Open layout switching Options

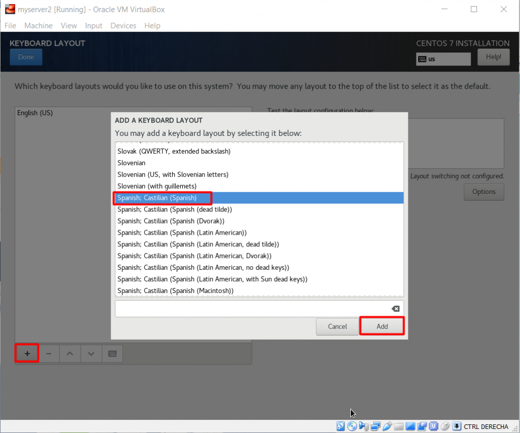coord(484,192)
